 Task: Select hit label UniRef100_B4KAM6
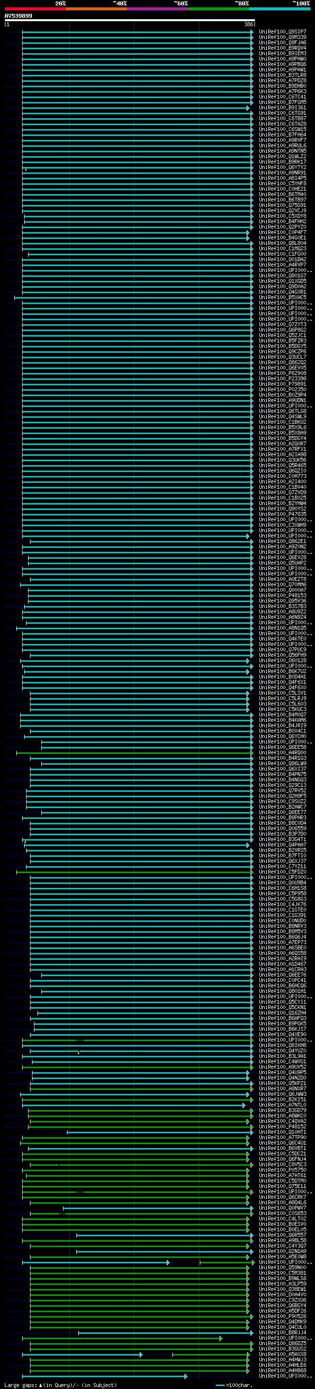[x=283, y=720]
